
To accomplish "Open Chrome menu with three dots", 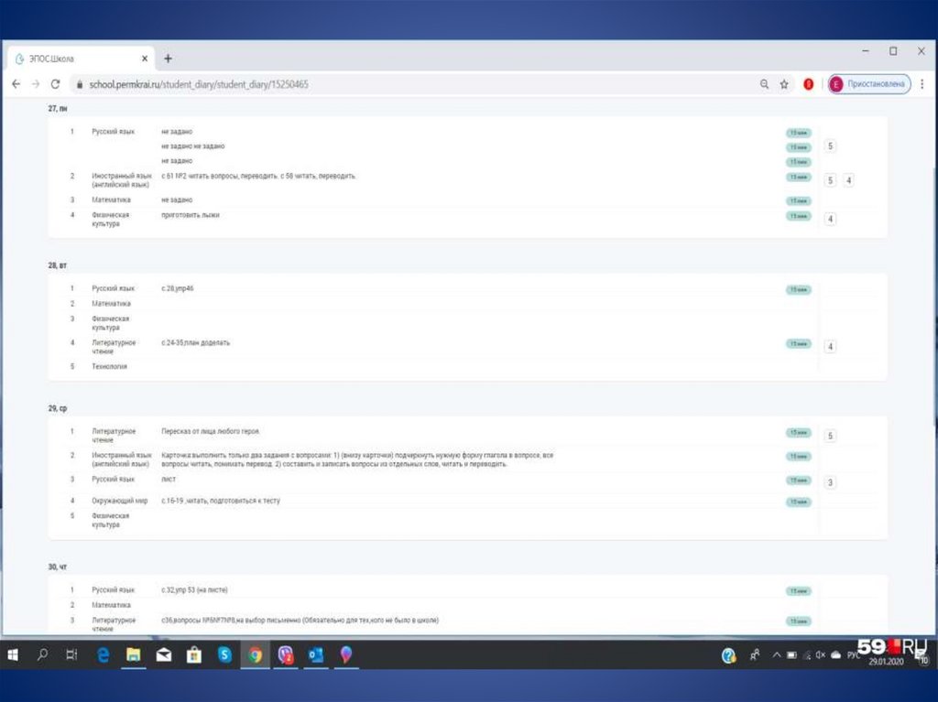I will coord(922,84).
